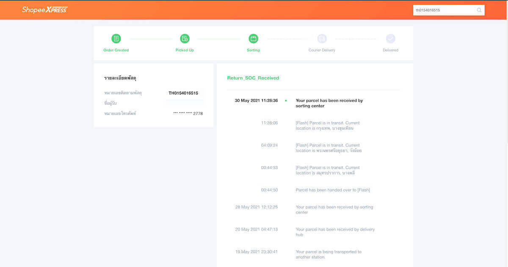The width and height of the screenshot is (508, 267).
Task: Click the Courier Delivery label
Action: point(322,50)
